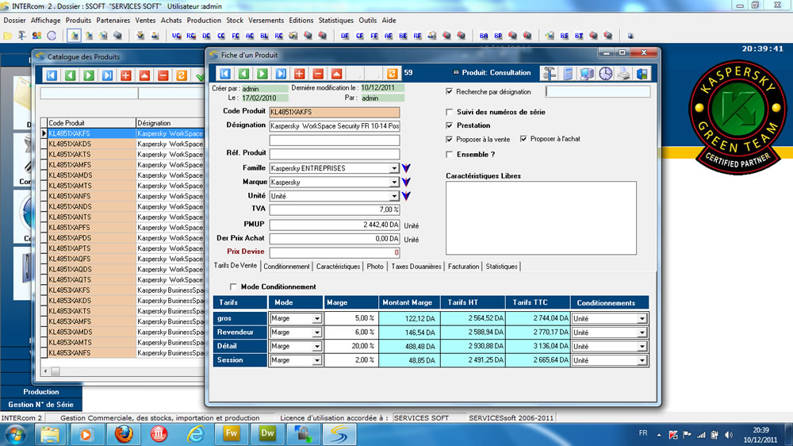Click blue arrow button next to Famille
793x446 pixels.
click(406, 167)
